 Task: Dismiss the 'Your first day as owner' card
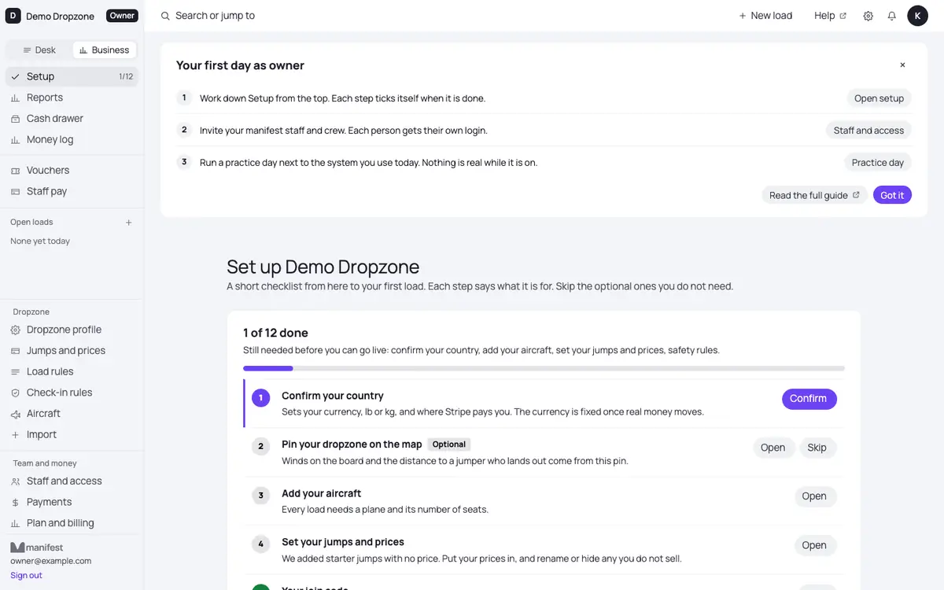click(x=902, y=65)
